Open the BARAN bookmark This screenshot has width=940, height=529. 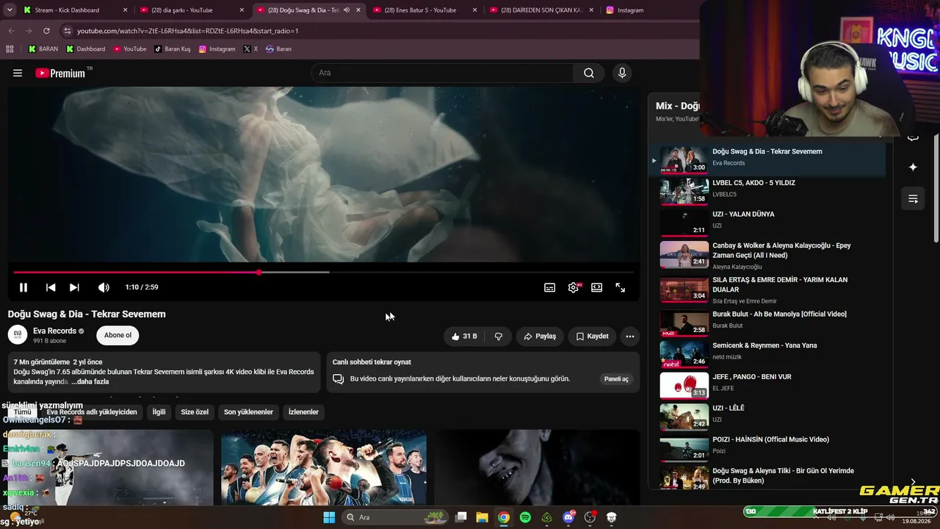(43, 49)
